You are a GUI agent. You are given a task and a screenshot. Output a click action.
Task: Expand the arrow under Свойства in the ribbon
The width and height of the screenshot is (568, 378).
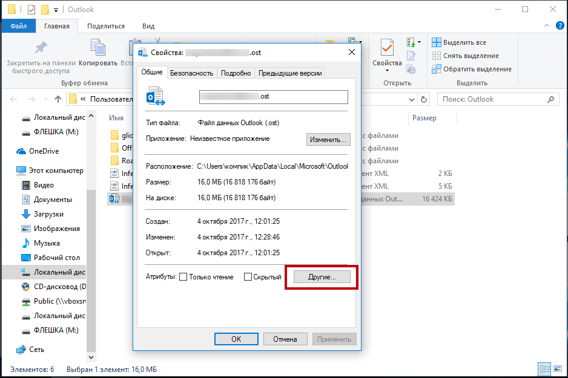[387, 71]
